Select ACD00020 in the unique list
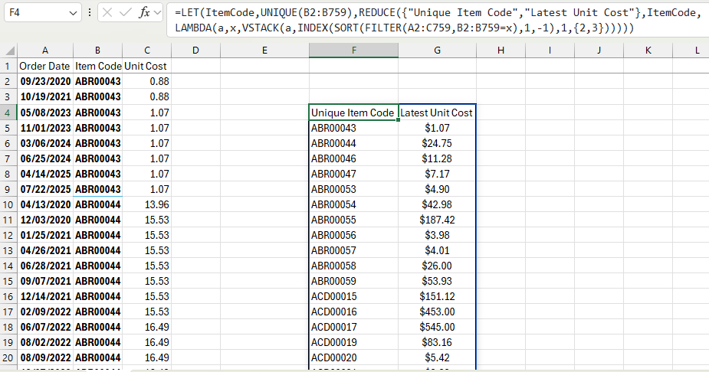709x372 pixels. coord(353,357)
